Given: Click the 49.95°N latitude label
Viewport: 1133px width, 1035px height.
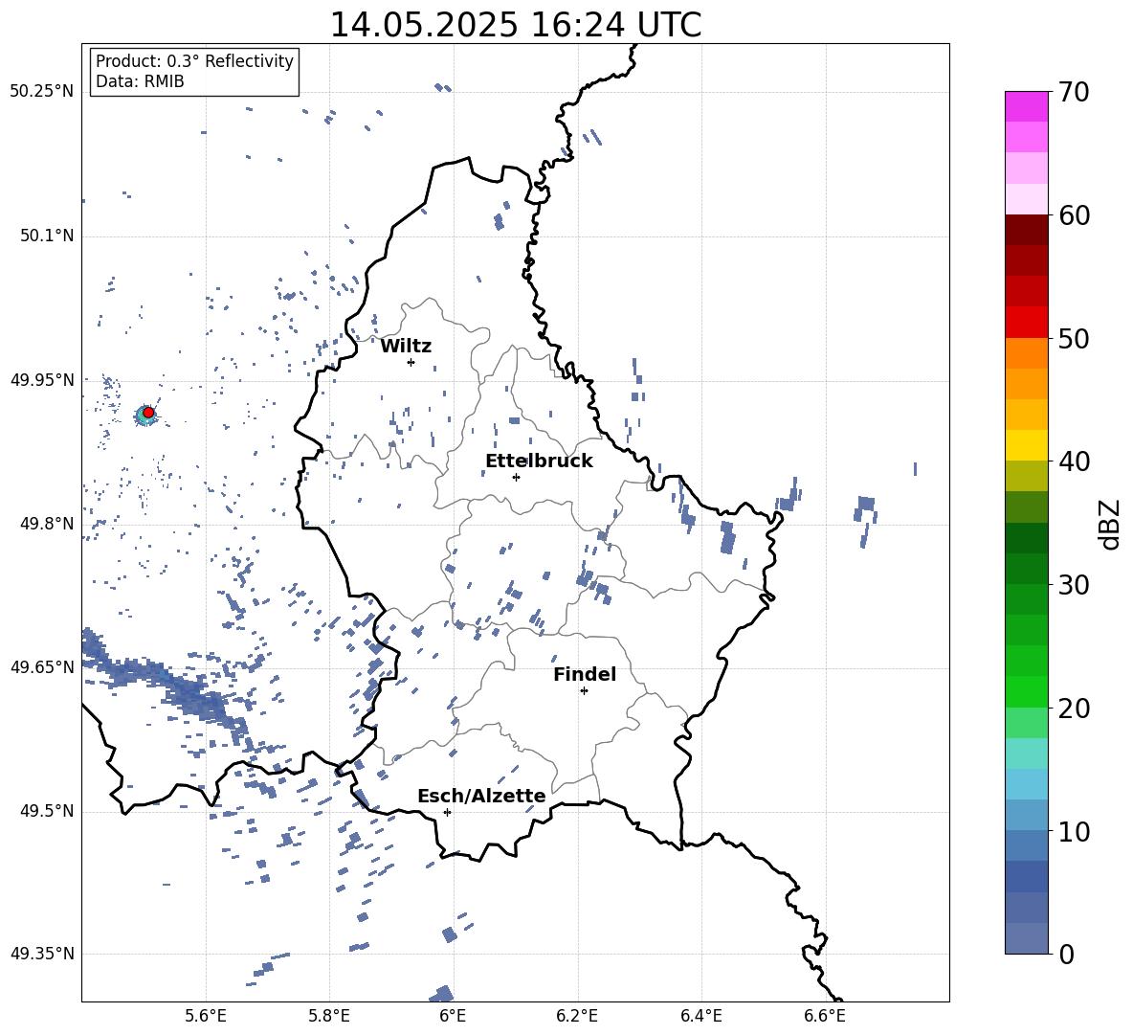Looking at the screenshot, I should pyautogui.click(x=42, y=379).
